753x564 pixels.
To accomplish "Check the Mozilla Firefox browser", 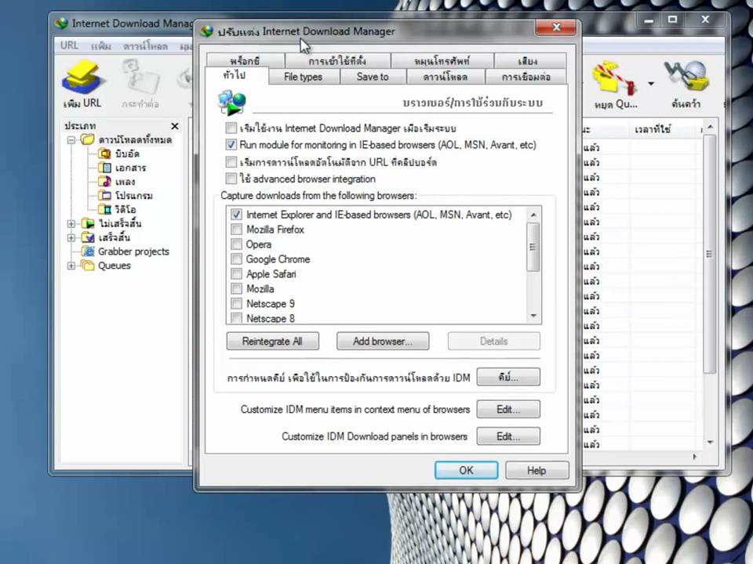I will tap(236, 230).
